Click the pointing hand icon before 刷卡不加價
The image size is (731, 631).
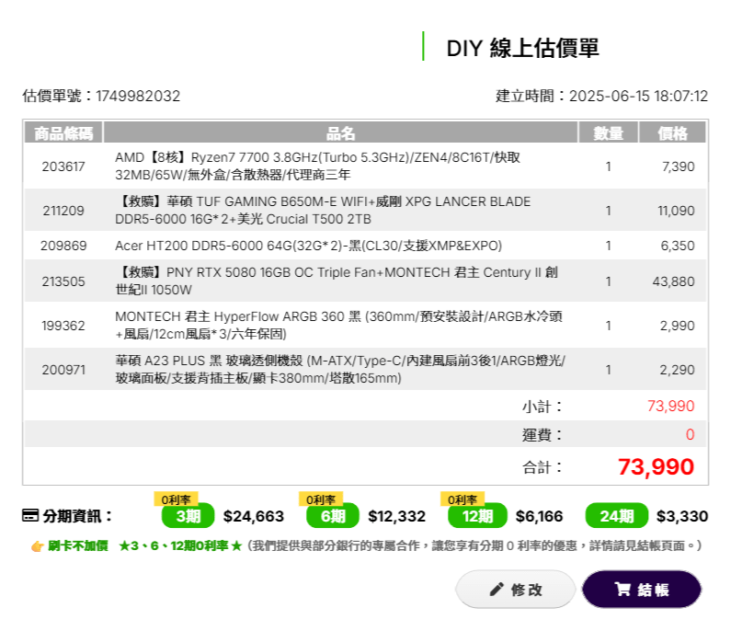pyautogui.click(x=38, y=546)
